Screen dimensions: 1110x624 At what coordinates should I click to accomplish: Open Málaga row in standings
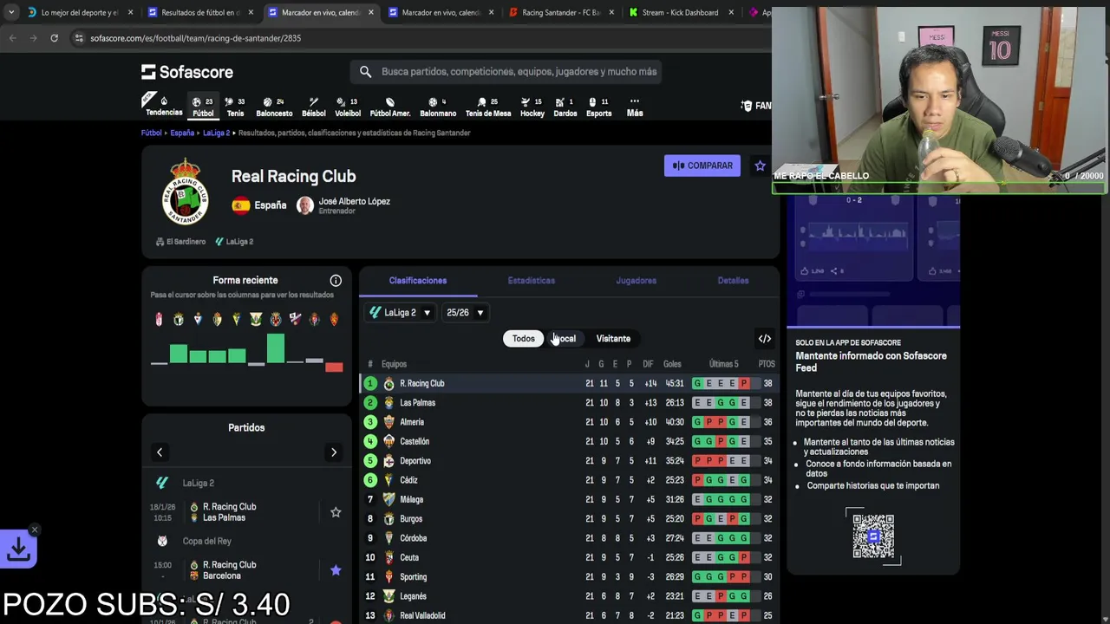pyautogui.click(x=568, y=499)
